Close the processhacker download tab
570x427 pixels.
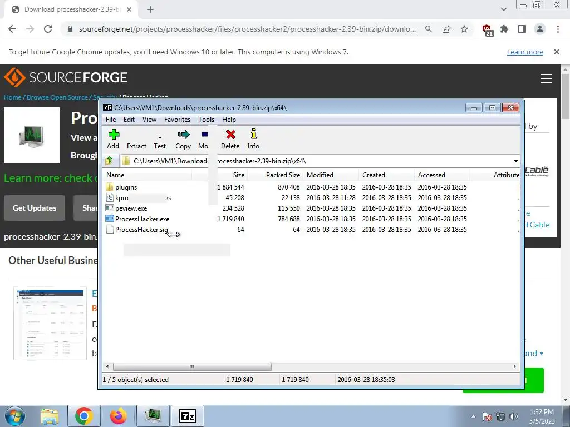(129, 10)
